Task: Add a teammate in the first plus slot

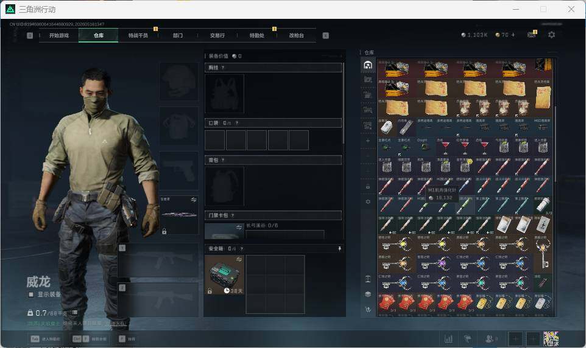Action: click(515, 339)
